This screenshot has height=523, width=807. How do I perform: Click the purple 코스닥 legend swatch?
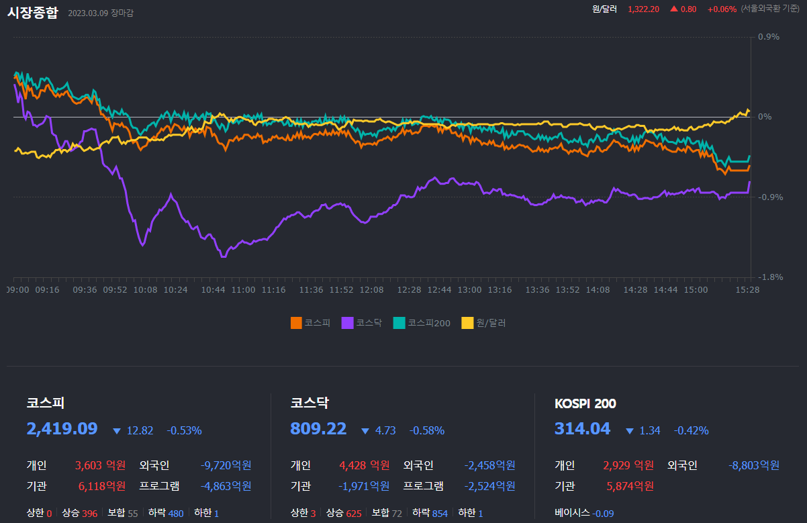(347, 323)
